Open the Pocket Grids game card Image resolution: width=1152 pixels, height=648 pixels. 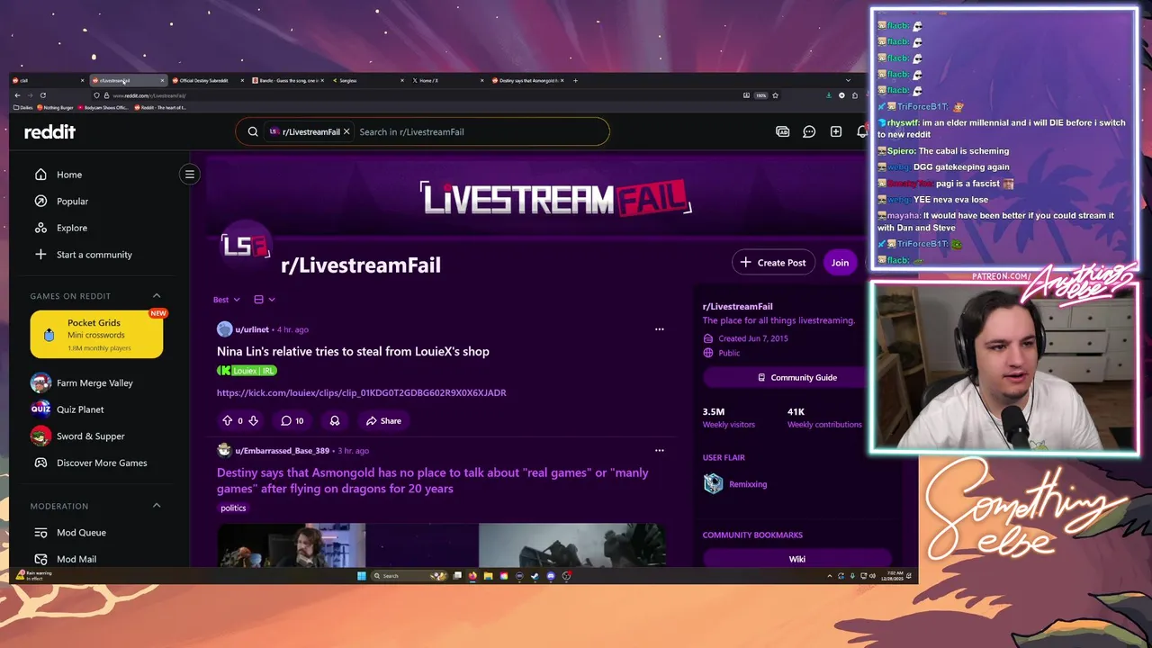(x=96, y=335)
